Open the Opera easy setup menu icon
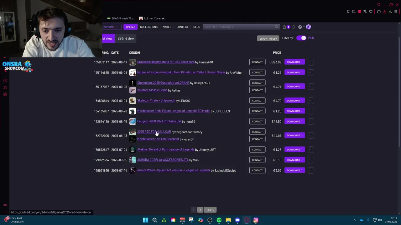This screenshot has width=401, height=225. pyautogui.click(x=396, y=12)
